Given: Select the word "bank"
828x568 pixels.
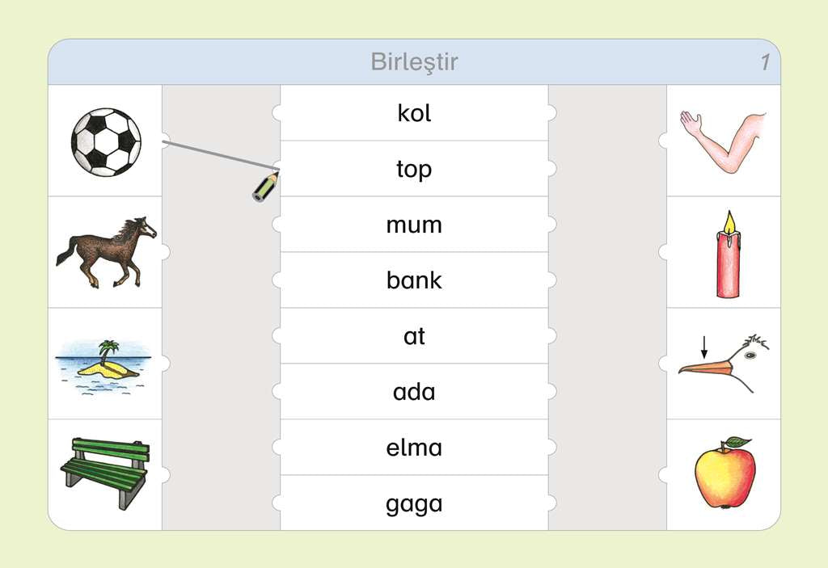Looking at the screenshot, I should (x=414, y=280).
